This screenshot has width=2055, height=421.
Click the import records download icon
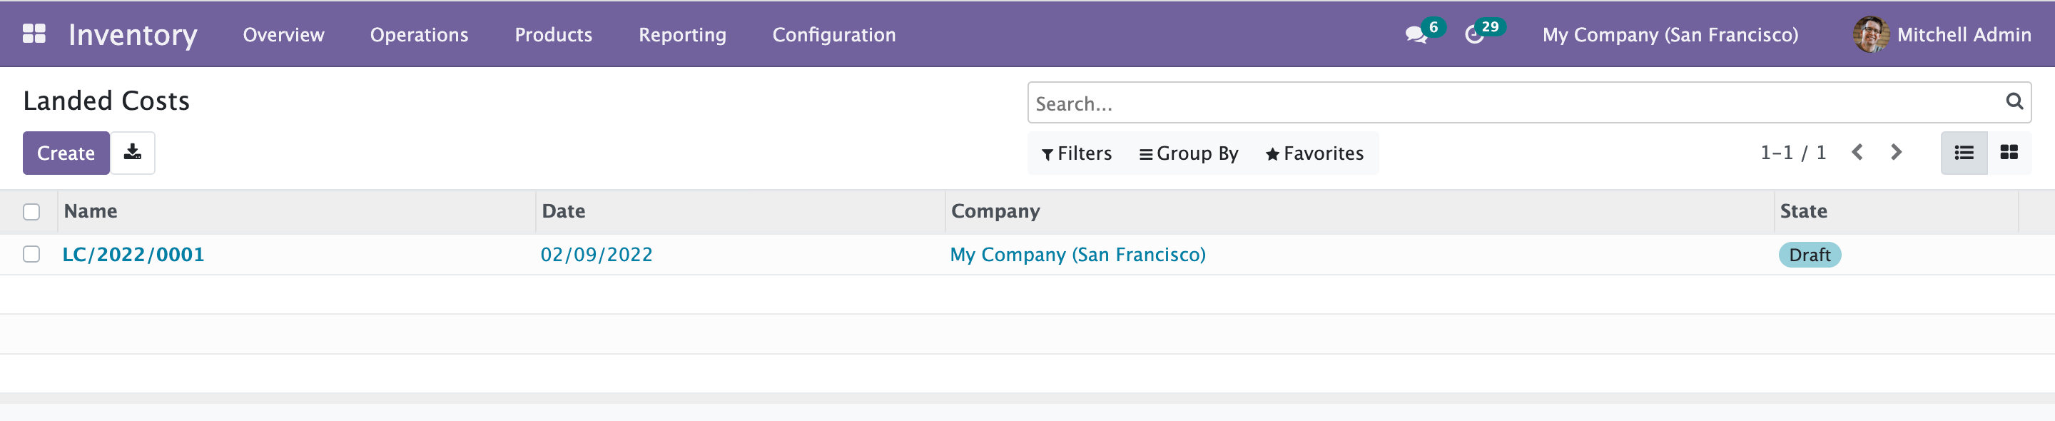click(133, 152)
